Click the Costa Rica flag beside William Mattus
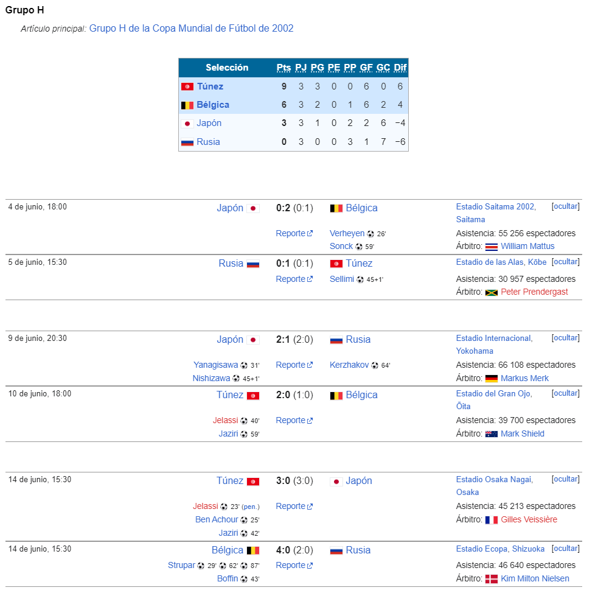The width and height of the screenshot is (598, 593). (491, 247)
